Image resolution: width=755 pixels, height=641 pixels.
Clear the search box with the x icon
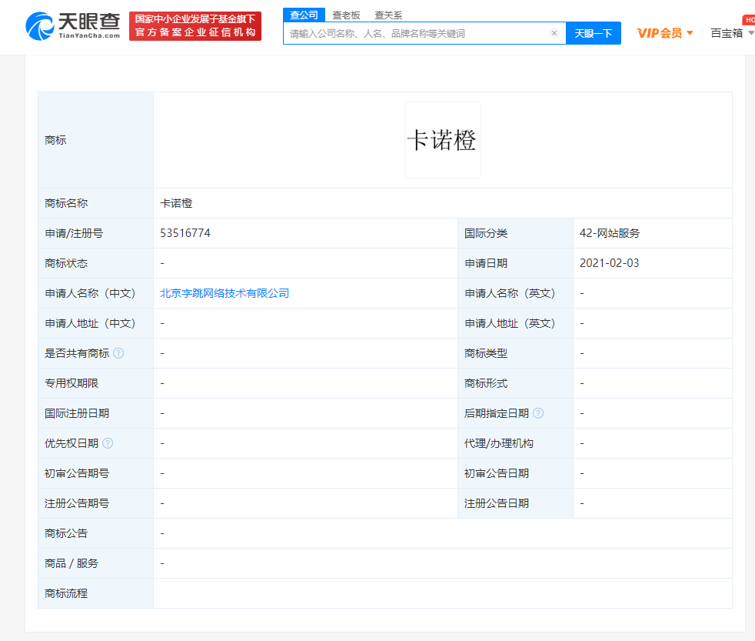click(554, 33)
